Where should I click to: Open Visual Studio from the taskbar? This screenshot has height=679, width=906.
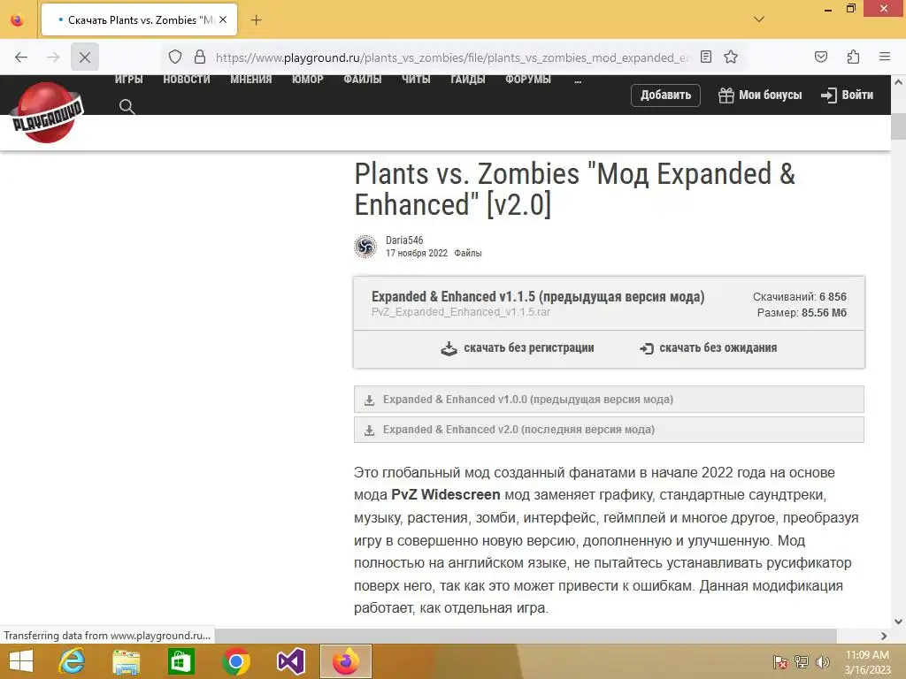(x=290, y=661)
